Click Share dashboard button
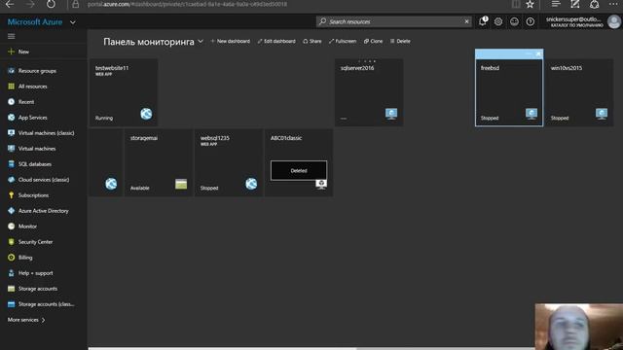 (312, 41)
